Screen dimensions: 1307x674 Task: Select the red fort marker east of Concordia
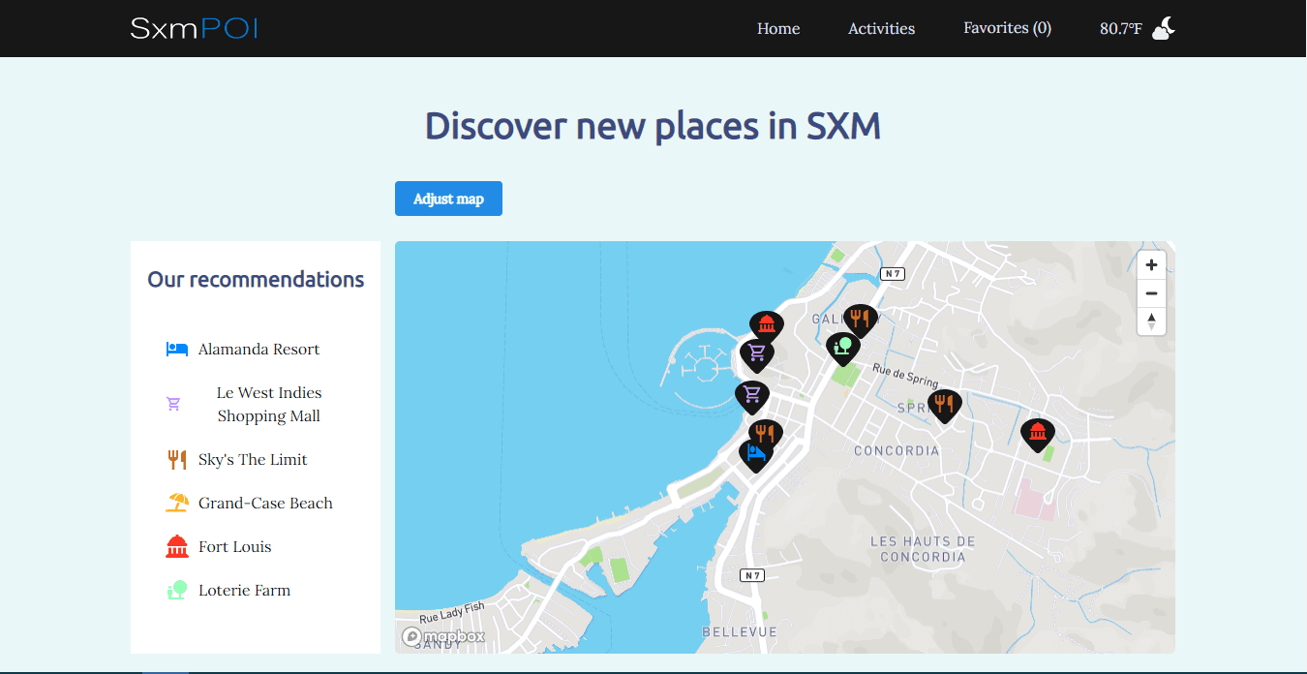[1038, 434]
